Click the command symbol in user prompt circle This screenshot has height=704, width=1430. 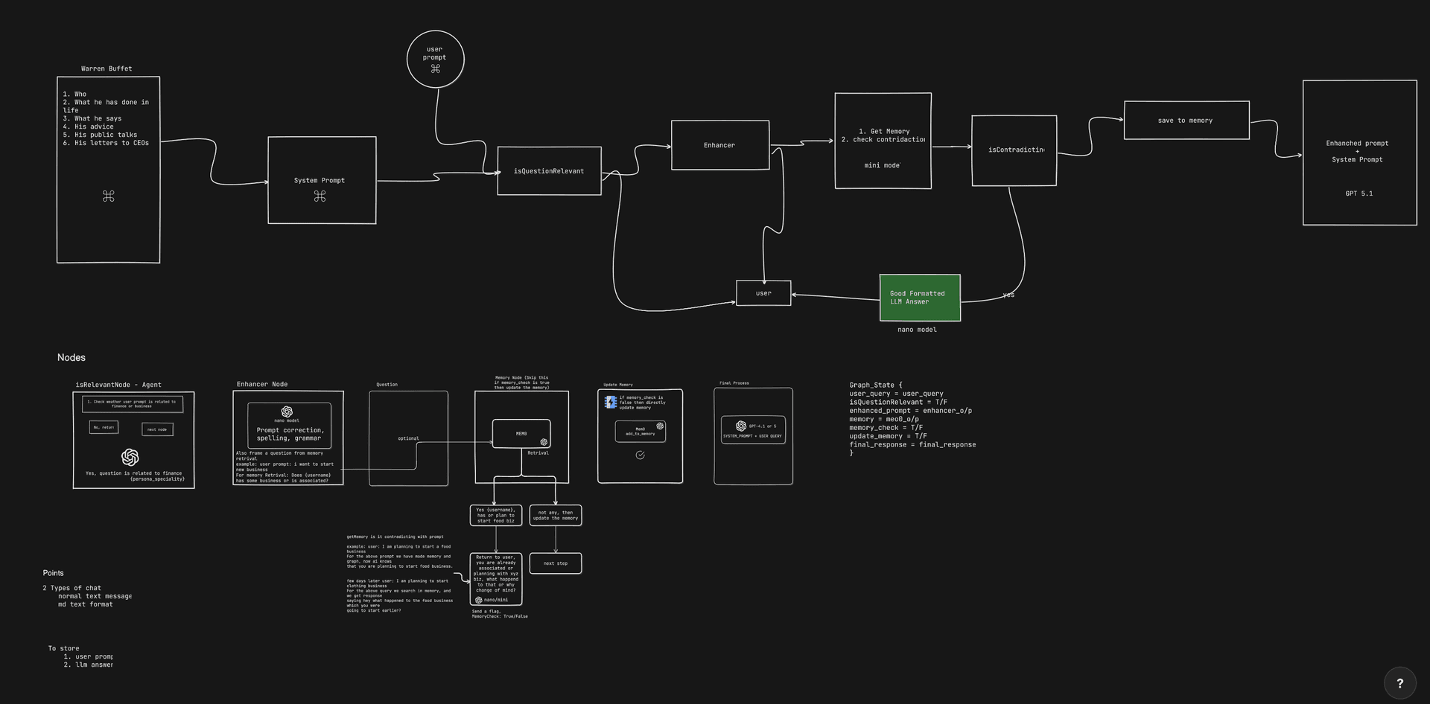tap(436, 69)
